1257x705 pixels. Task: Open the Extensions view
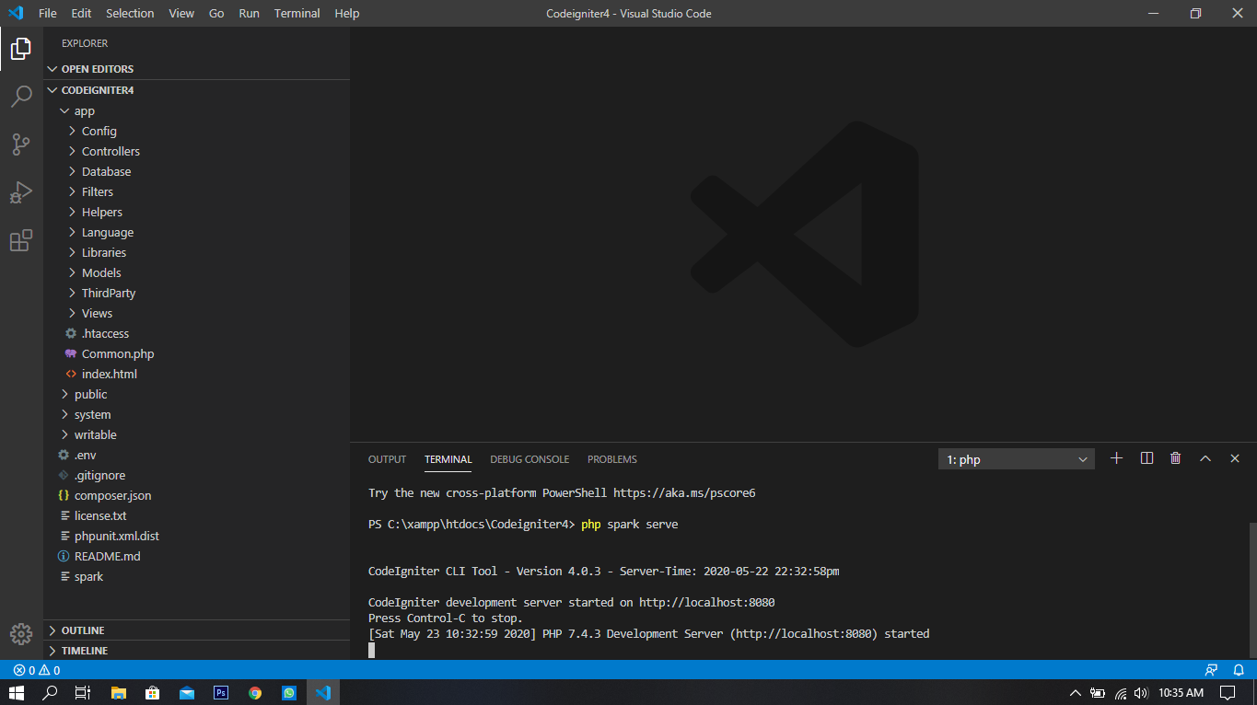21,240
